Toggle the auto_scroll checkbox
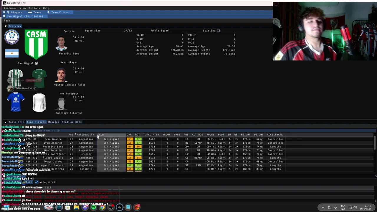The width and height of the screenshot is (377, 212). 37,182
